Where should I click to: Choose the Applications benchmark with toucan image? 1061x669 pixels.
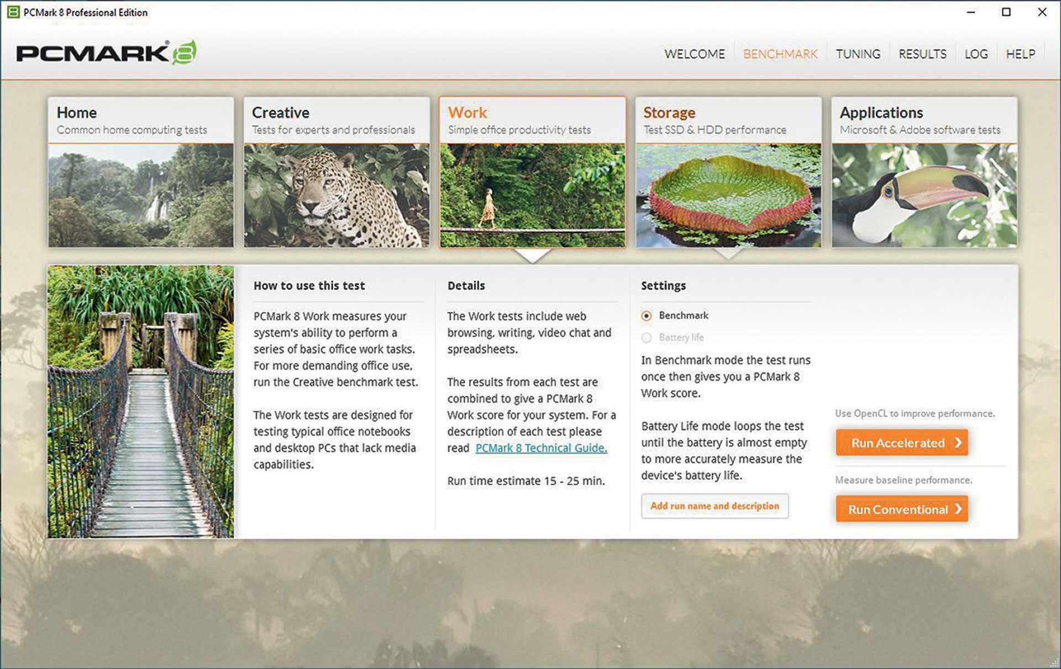[925, 172]
